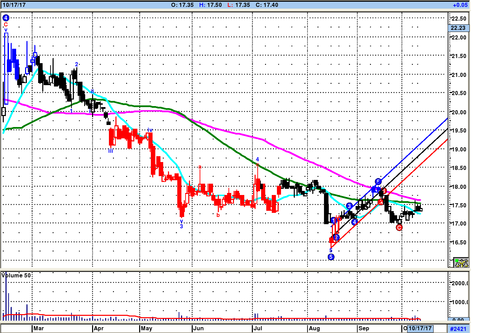The width and height of the screenshot is (481, 333).
Task: Click the open value 'O: 17.35'
Action: (x=182, y=5)
